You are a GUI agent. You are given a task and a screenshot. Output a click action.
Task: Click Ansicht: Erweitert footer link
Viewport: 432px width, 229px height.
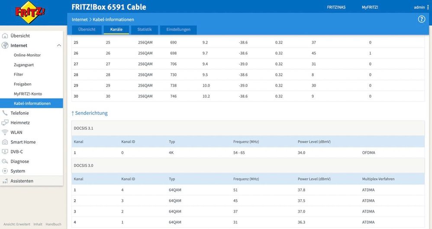(17, 224)
